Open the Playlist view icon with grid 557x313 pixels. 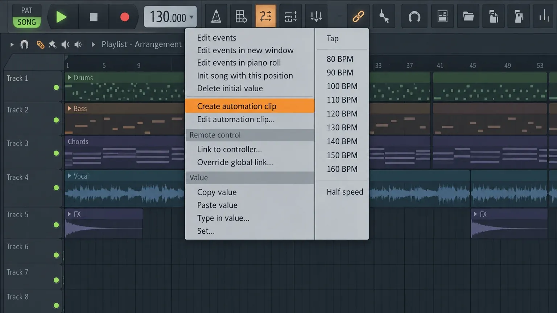coord(241,16)
